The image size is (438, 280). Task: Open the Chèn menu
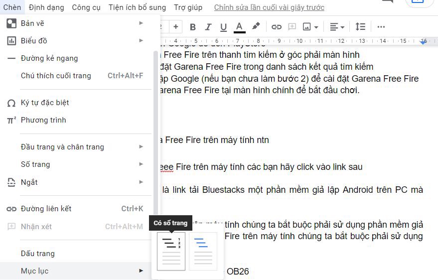[x=12, y=7]
